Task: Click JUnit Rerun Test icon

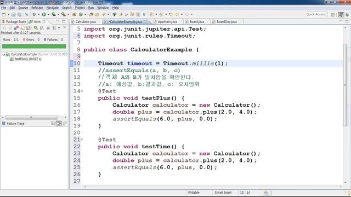Action: [x=36, y=28]
